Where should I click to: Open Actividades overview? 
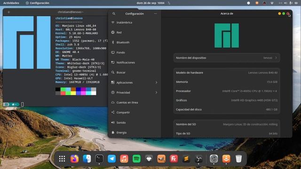coord(11,3)
